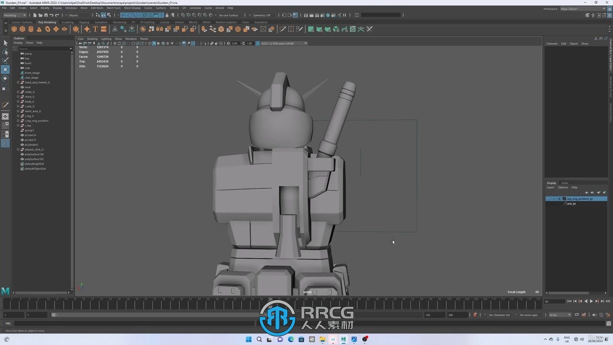Expand chest_G group in Outliner

18,97
